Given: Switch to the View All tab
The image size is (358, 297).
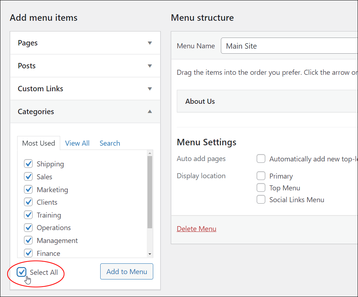Looking at the screenshot, I should (77, 143).
